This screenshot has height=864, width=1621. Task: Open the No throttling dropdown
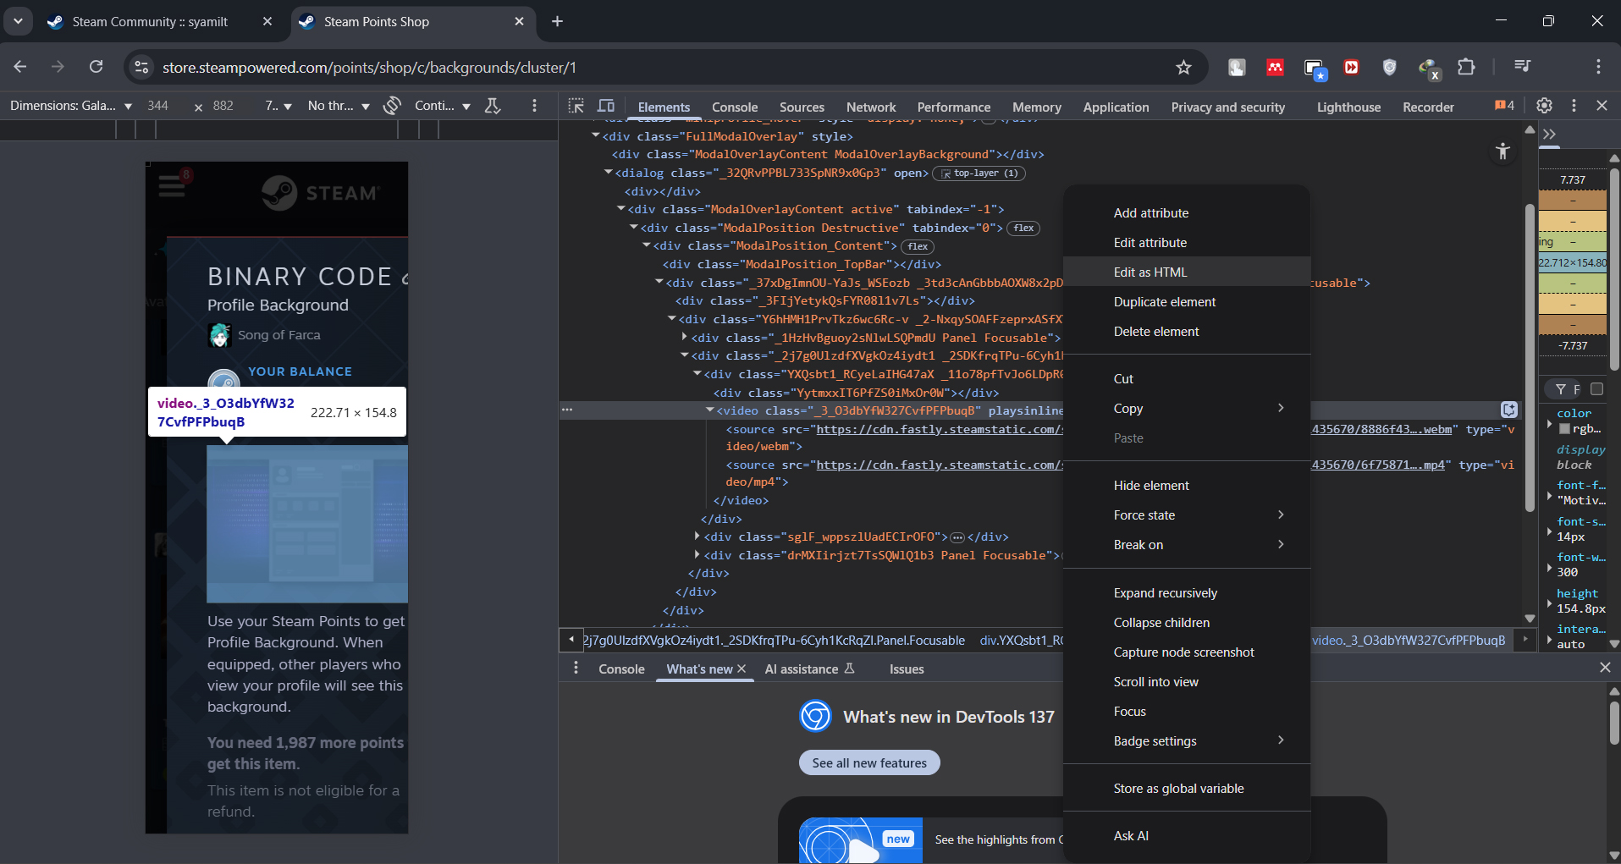pos(339,106)
